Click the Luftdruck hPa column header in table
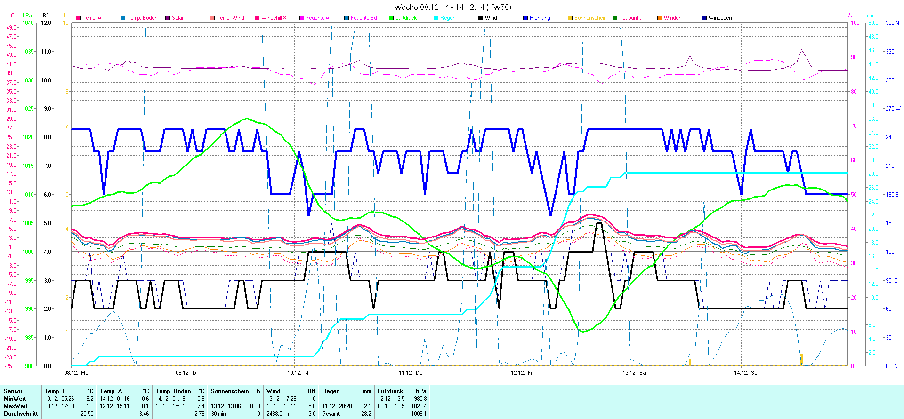 pyautogui.click(x=402, y=391)
